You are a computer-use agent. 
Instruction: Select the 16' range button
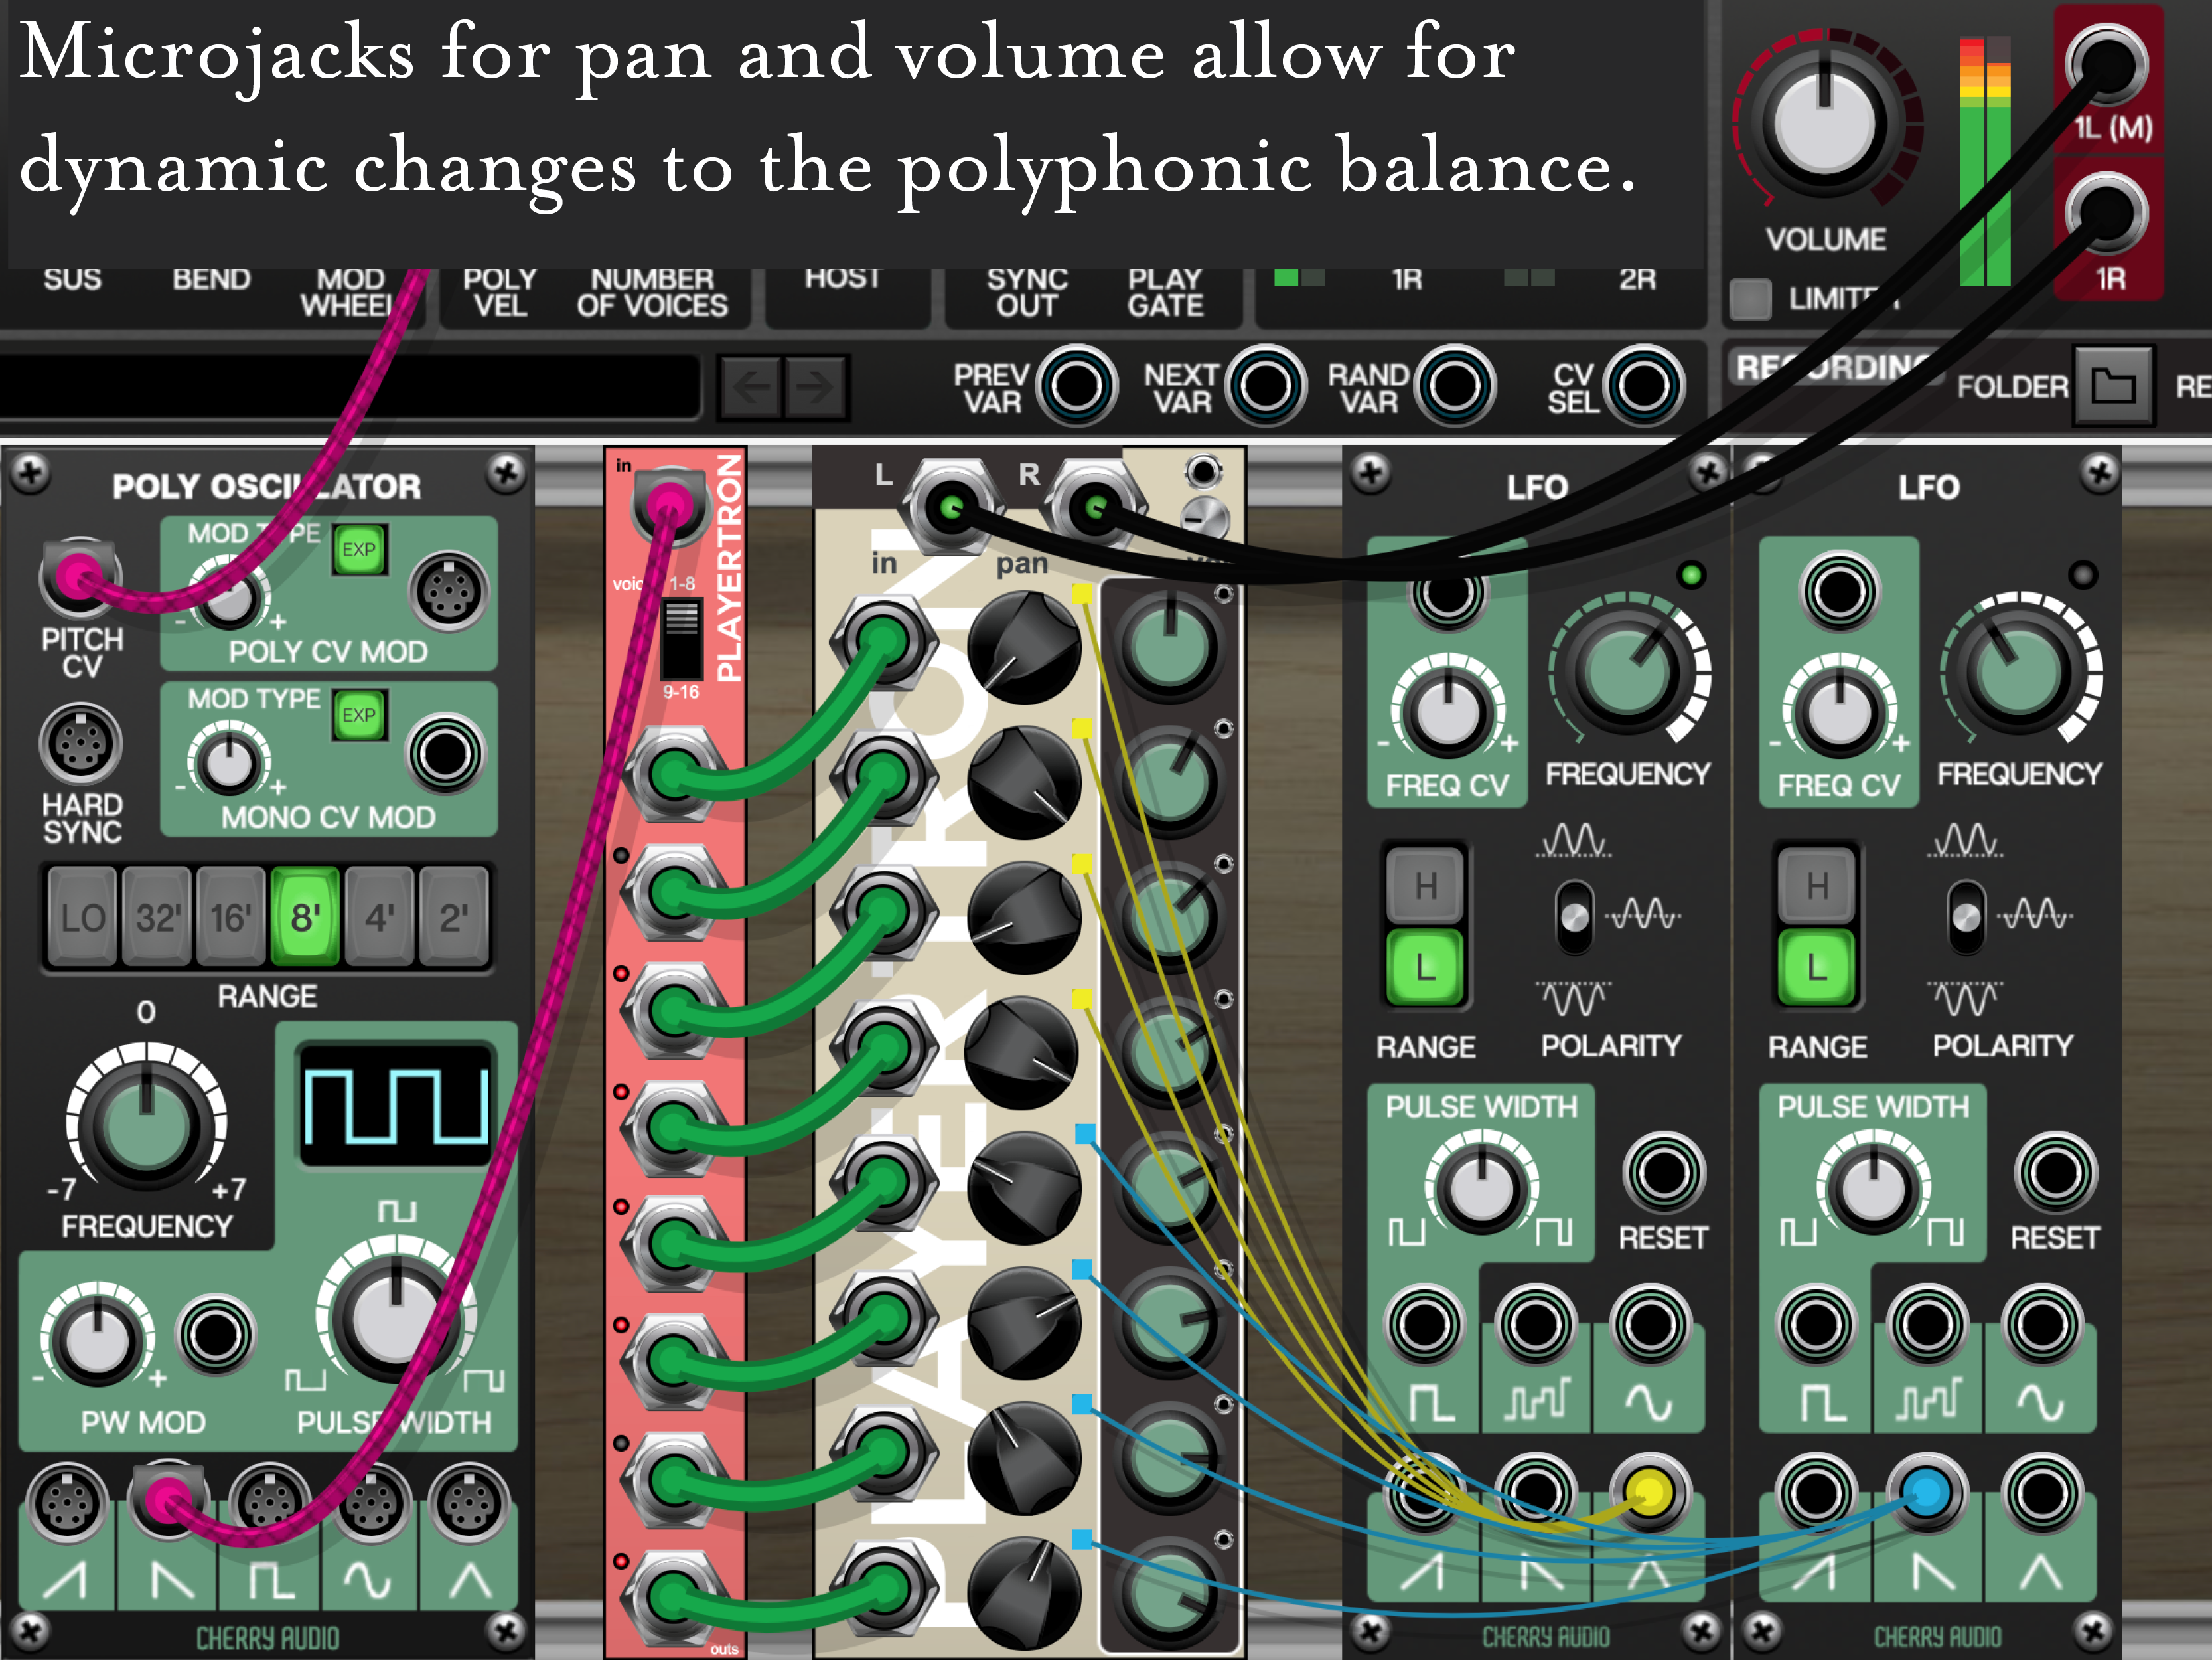pyautogui.click(x=231, y=916)
